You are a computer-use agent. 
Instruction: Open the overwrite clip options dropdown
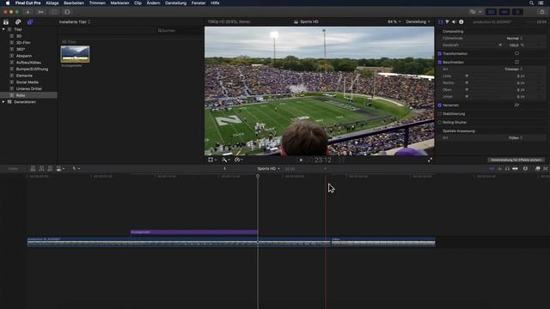(x=60, y=168)
